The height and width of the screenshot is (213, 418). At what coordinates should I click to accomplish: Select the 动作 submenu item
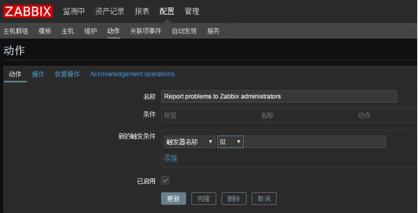(113, 31)
